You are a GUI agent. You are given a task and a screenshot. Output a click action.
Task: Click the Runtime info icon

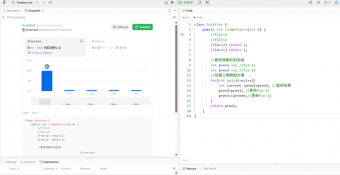coord(82,41)
